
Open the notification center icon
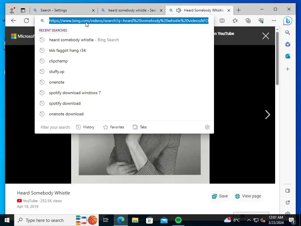pyautogui.click(x=292, y=220)
